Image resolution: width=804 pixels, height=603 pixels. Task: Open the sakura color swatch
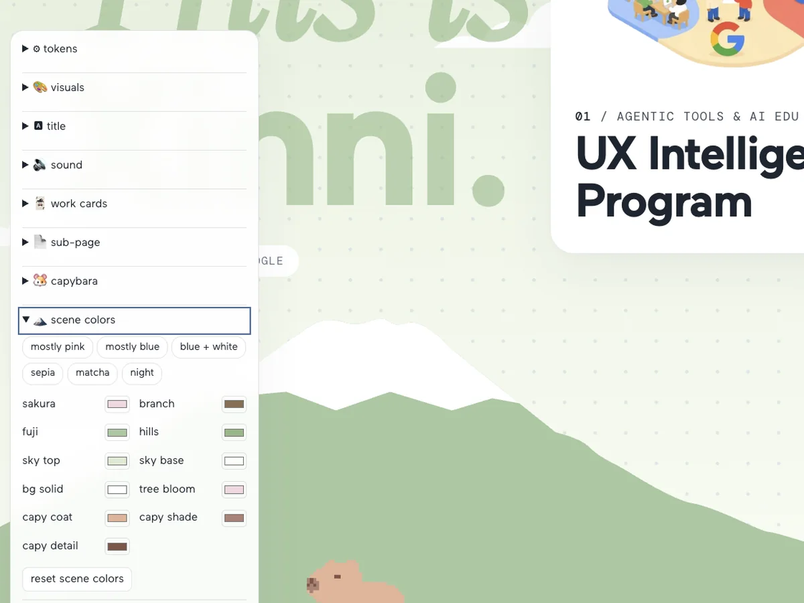tap(117, 404)
